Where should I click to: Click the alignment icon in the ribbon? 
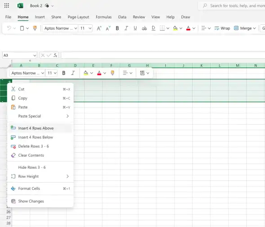(203, 28)
